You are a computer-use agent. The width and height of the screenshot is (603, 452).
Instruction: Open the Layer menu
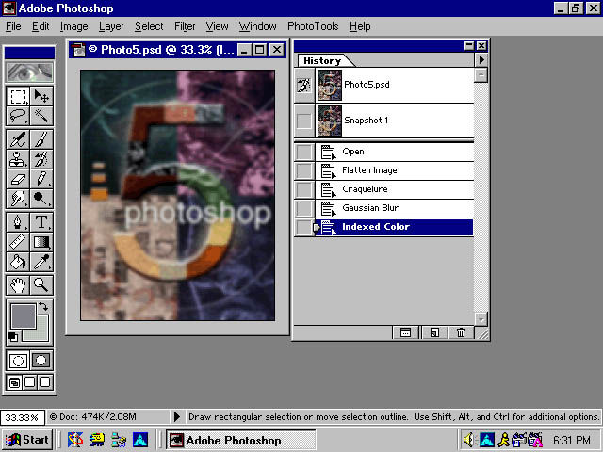pos(111,26)
